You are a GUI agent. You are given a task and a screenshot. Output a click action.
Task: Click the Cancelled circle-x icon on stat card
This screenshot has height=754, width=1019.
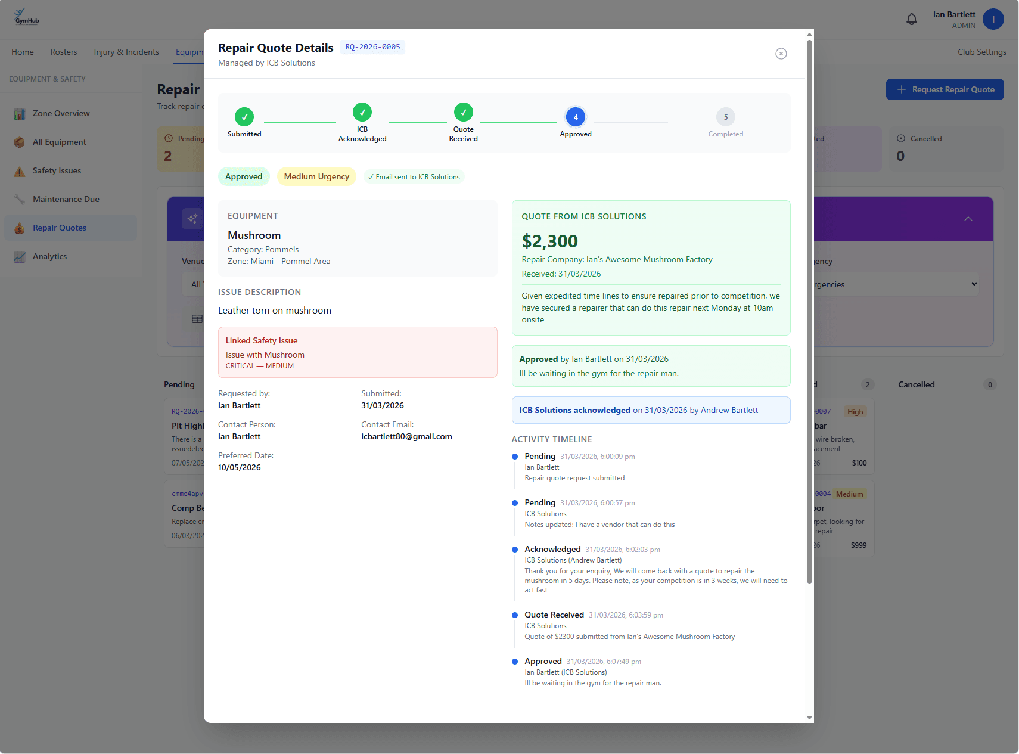coord(901,138)
